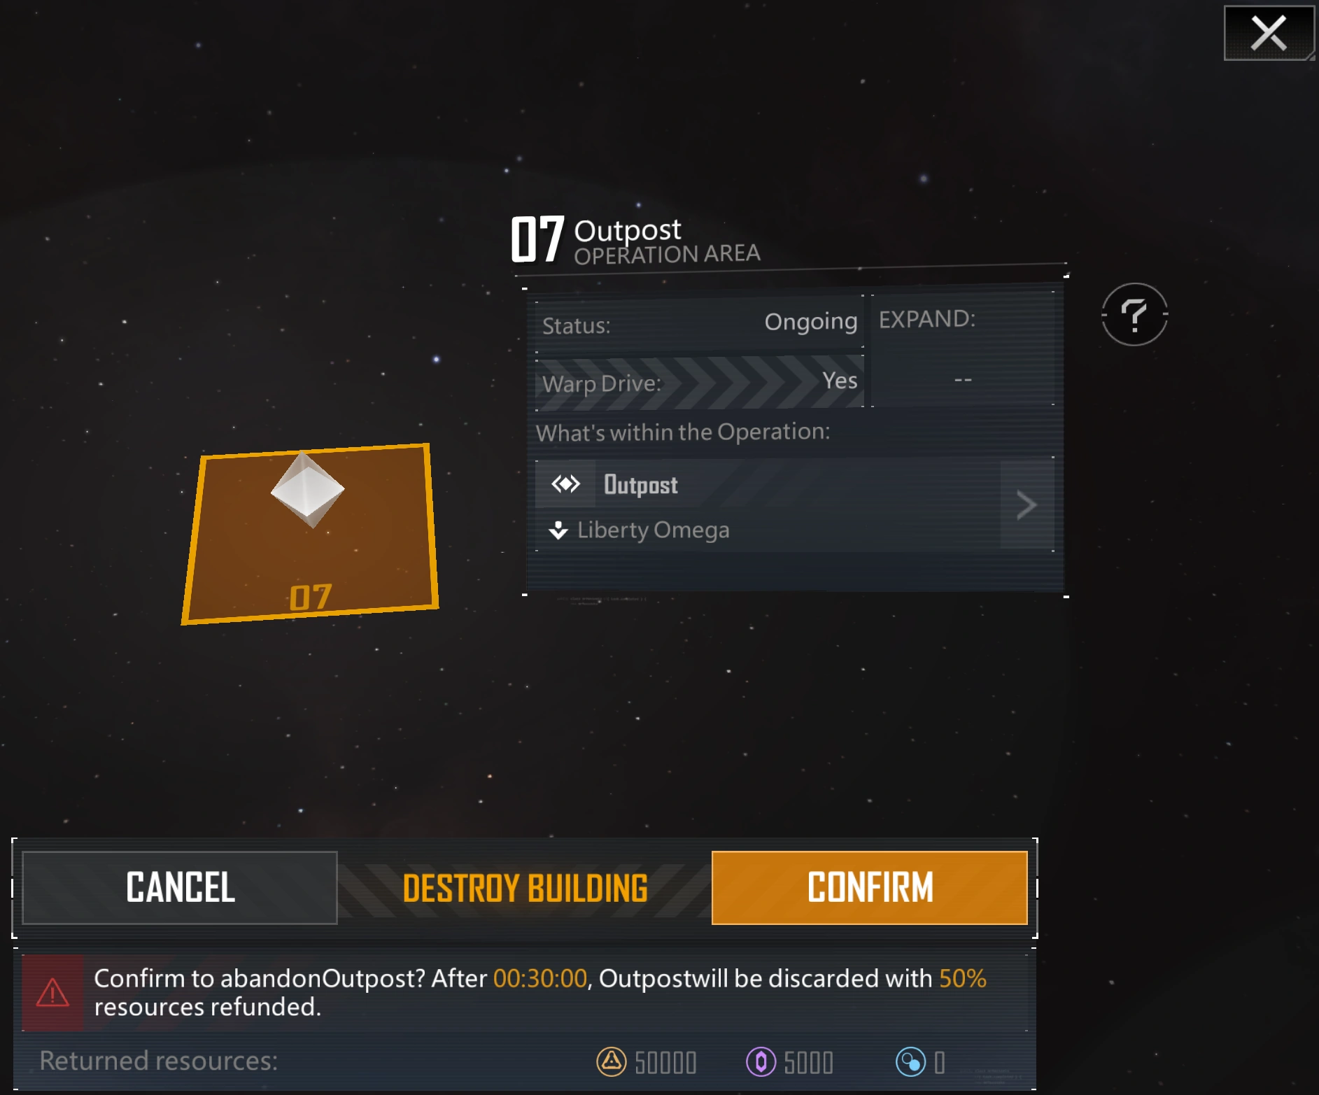Image resolution: width=1319 pixels, height=1095 pixels.
Task: Click the Status Ongoing row
Action: (x=700, y=323)
